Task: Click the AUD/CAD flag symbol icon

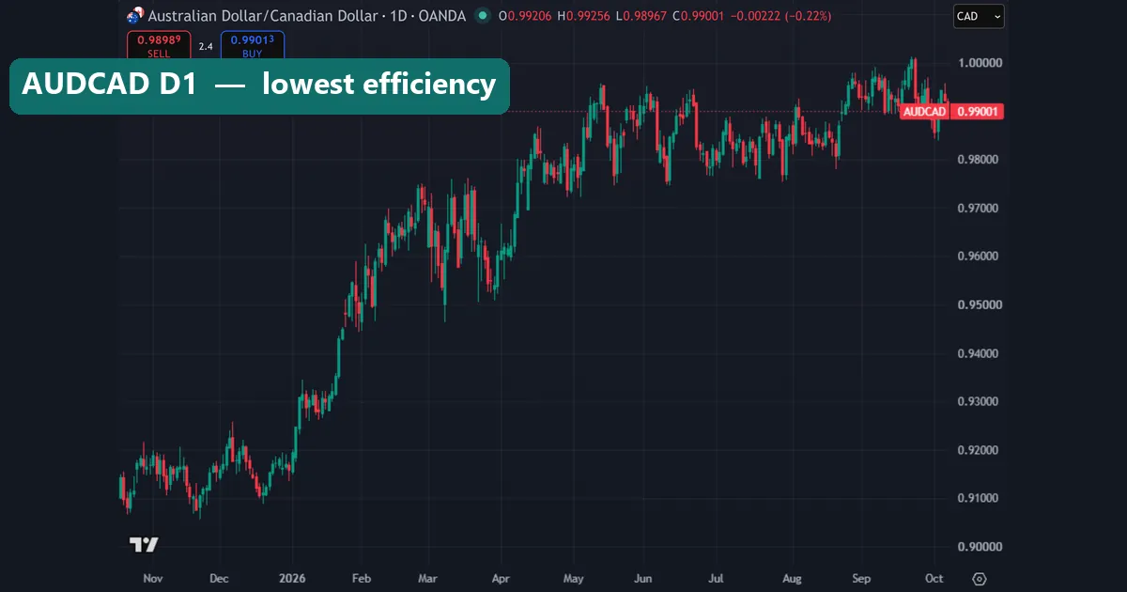Action: tap(135, 15)
